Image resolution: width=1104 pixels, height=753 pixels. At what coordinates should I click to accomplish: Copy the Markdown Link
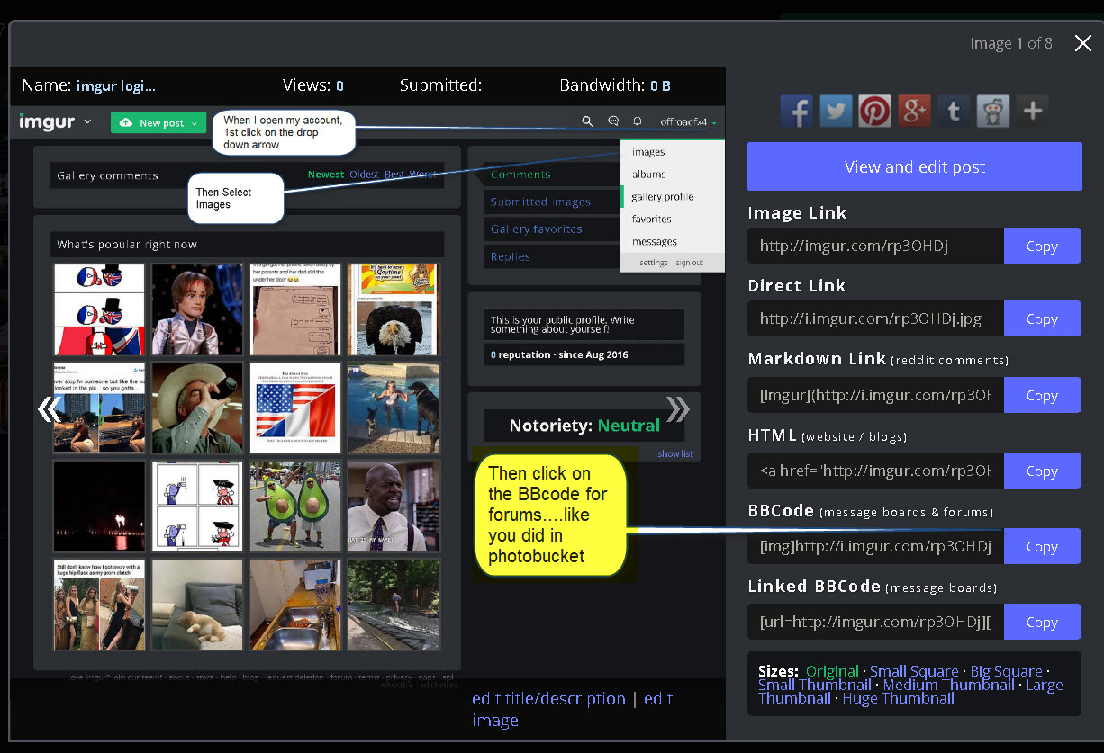point(1043,395)
